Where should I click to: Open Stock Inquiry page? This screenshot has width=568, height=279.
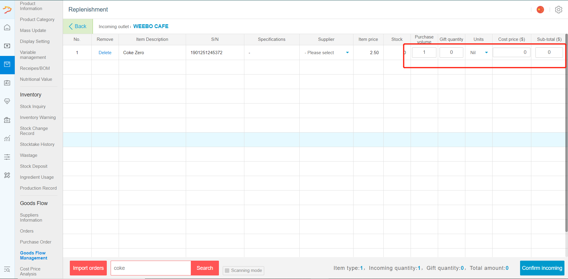[33, 107]
